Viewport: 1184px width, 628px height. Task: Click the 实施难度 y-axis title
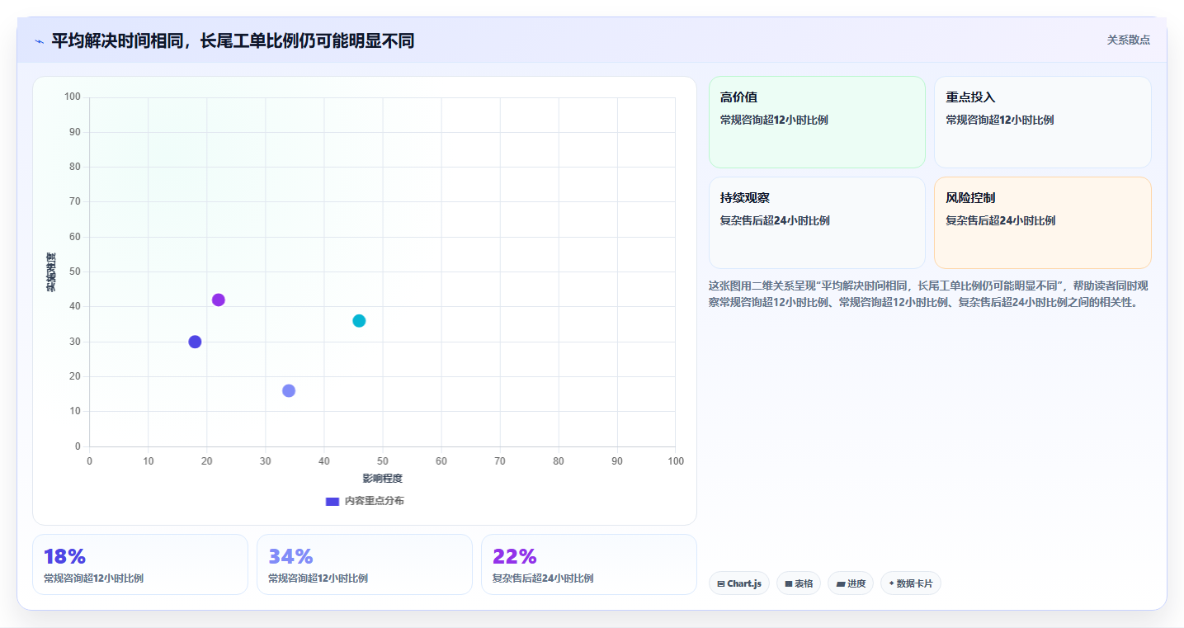(x=51, y=272)
